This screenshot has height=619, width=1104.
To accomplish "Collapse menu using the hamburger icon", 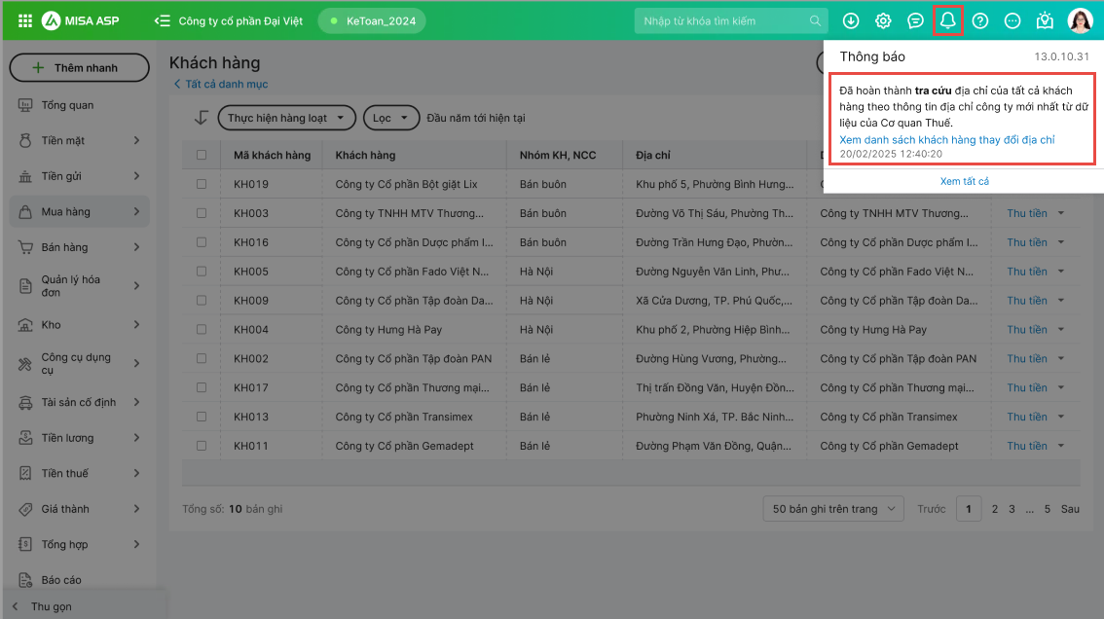I will coord(162,21).
